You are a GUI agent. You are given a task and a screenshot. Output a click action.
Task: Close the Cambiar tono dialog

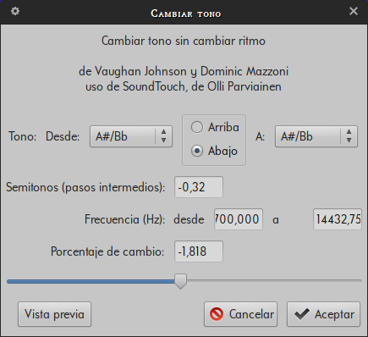click(354, 11)
